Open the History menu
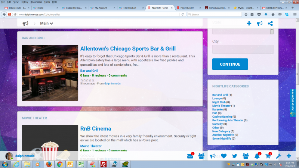The width and height of the screenshot is (299, 168). coord(24,2)
